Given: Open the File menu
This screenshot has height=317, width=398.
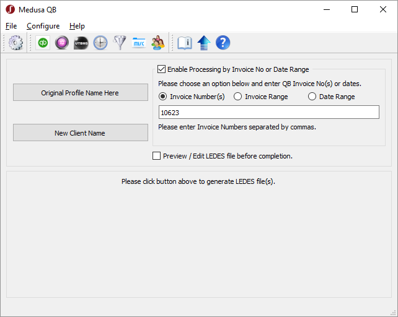Looking at the screenshot, I should pos(11,26).
